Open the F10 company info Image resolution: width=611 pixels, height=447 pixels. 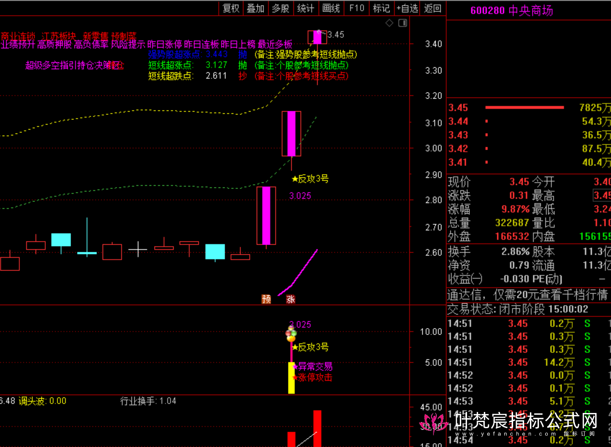pos(357,8)
